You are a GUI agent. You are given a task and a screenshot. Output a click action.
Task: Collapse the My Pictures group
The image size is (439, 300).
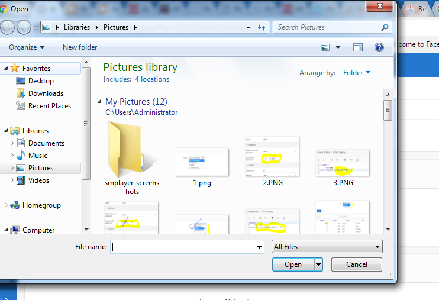[98, 102]
